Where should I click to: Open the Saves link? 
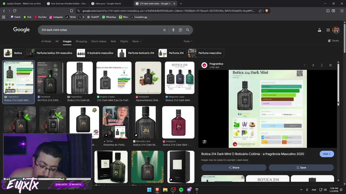point(333,41)
